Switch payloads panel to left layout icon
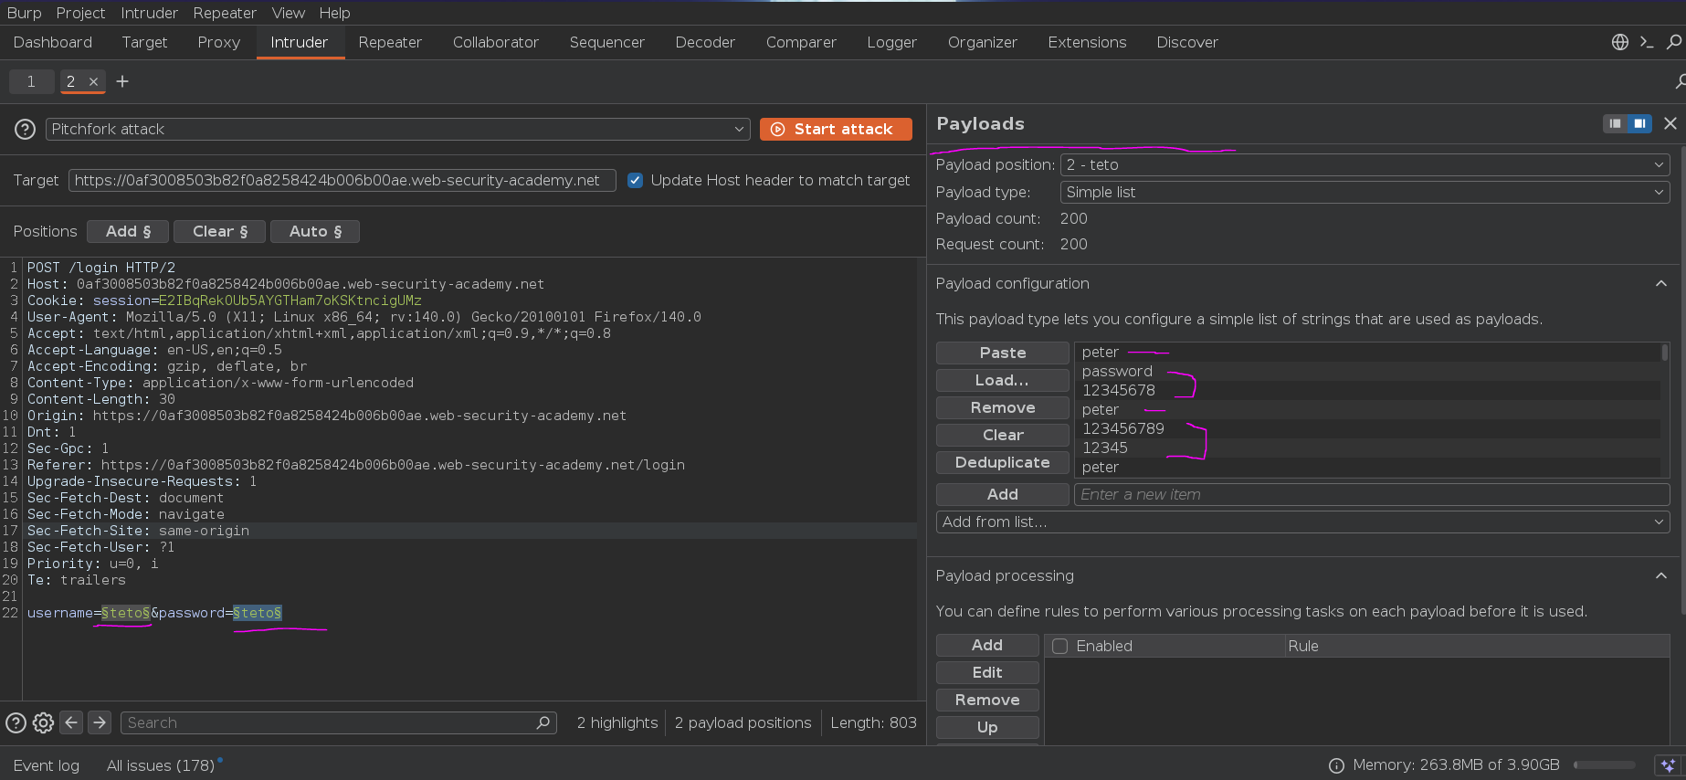1686x780 pixels. point(1616,123)
